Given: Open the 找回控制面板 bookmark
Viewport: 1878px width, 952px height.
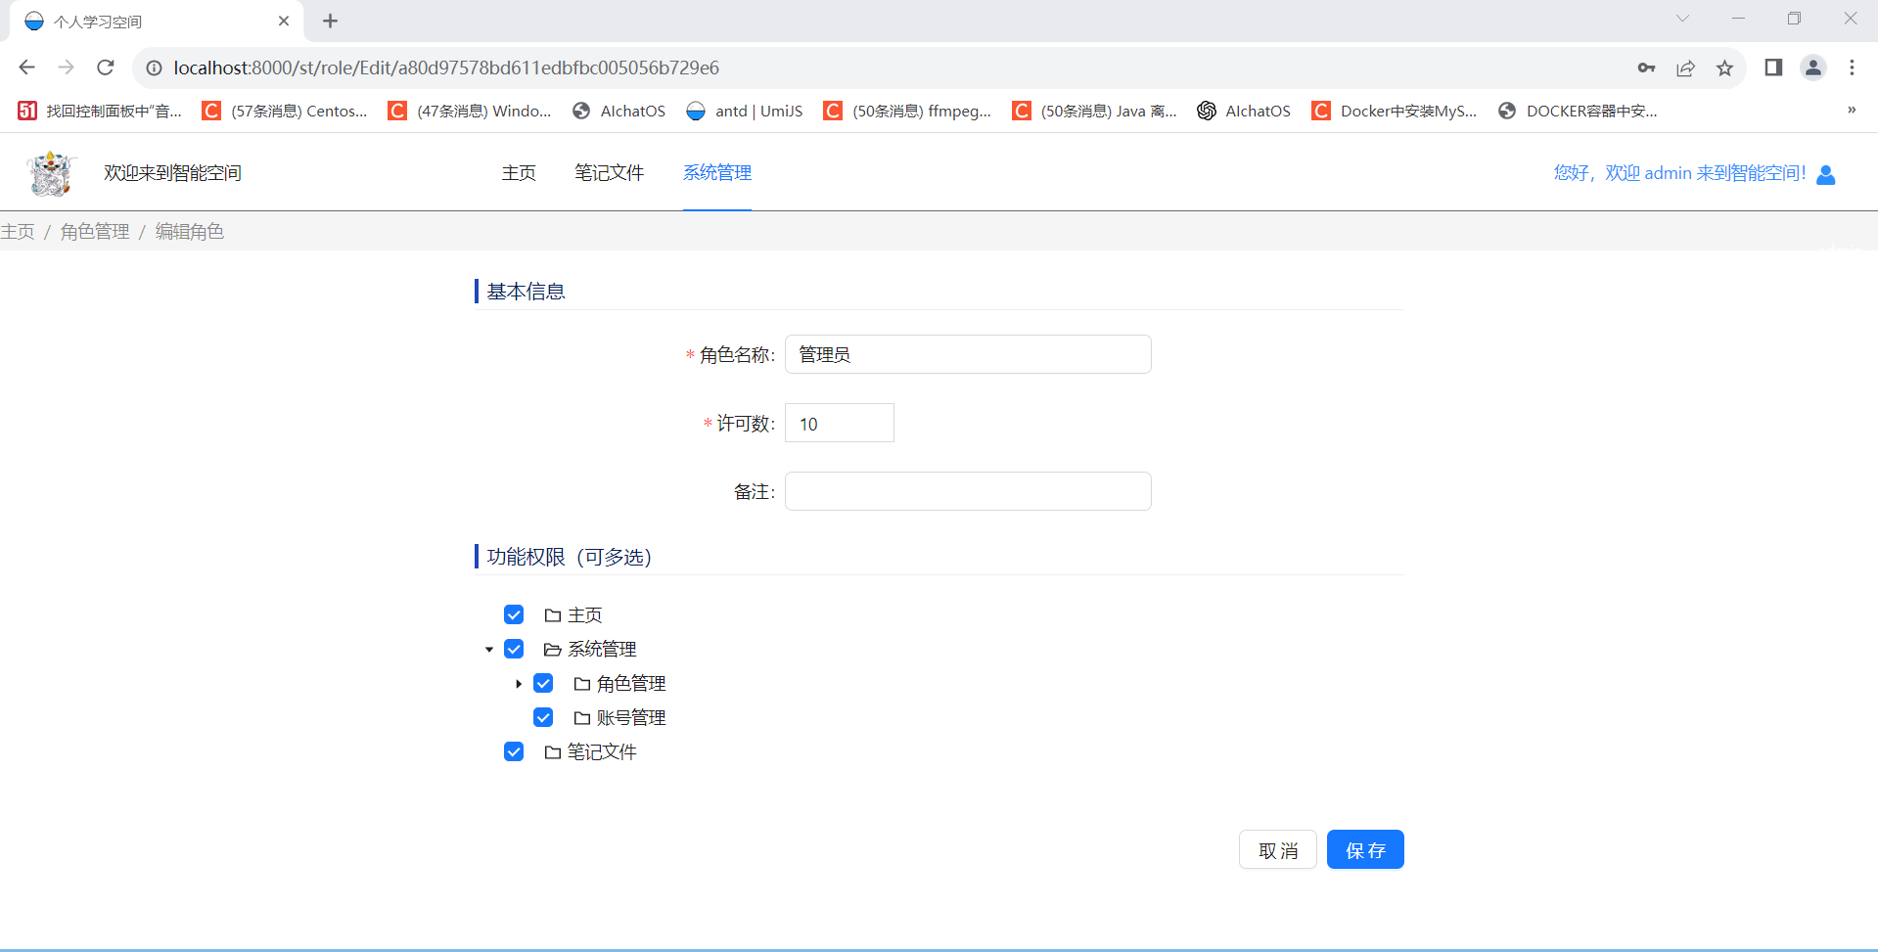Looking at the screenshot, I should coord(100,111).
